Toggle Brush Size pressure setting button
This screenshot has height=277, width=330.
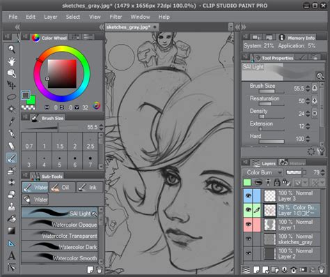pos(315,88)
